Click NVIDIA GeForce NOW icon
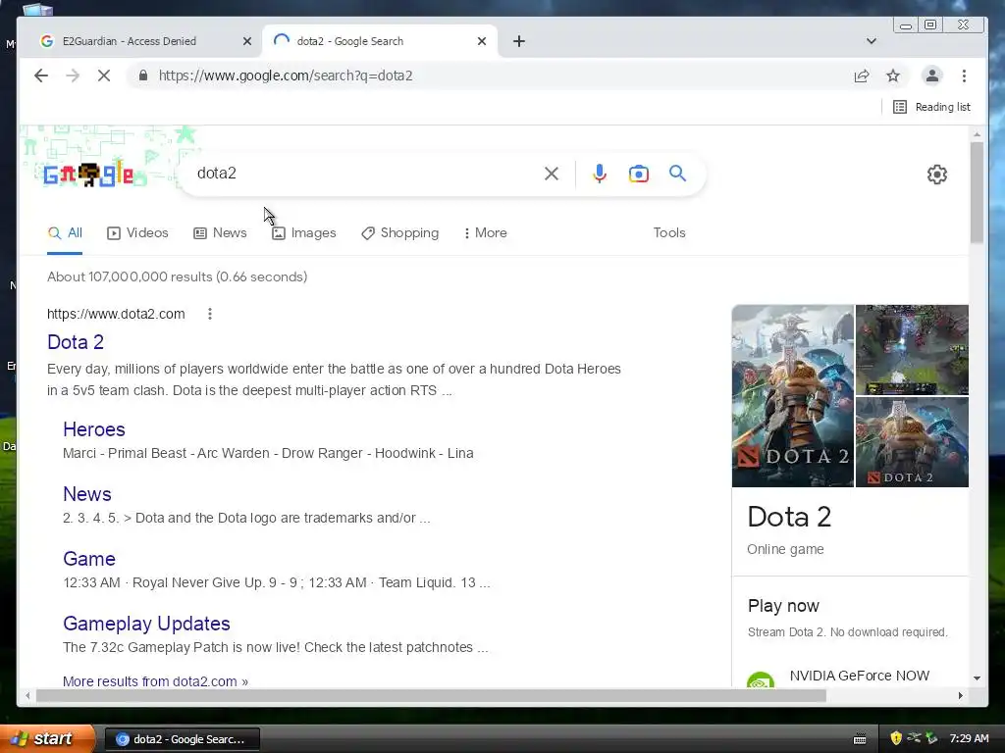The height and width of the screenshot is (753, 1005). 761,679
